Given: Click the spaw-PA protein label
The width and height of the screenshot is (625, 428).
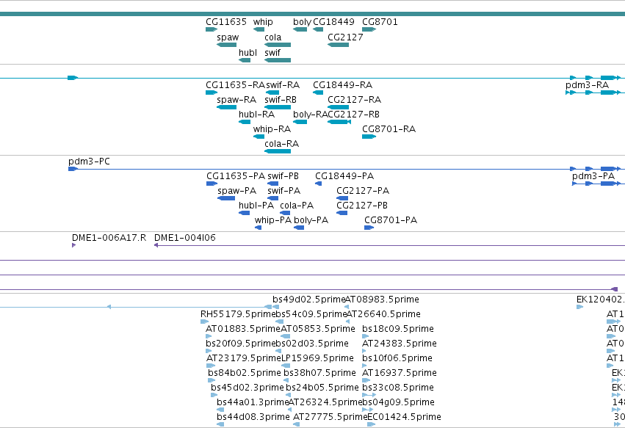Looking at the screenshot, I should point(236,191).
